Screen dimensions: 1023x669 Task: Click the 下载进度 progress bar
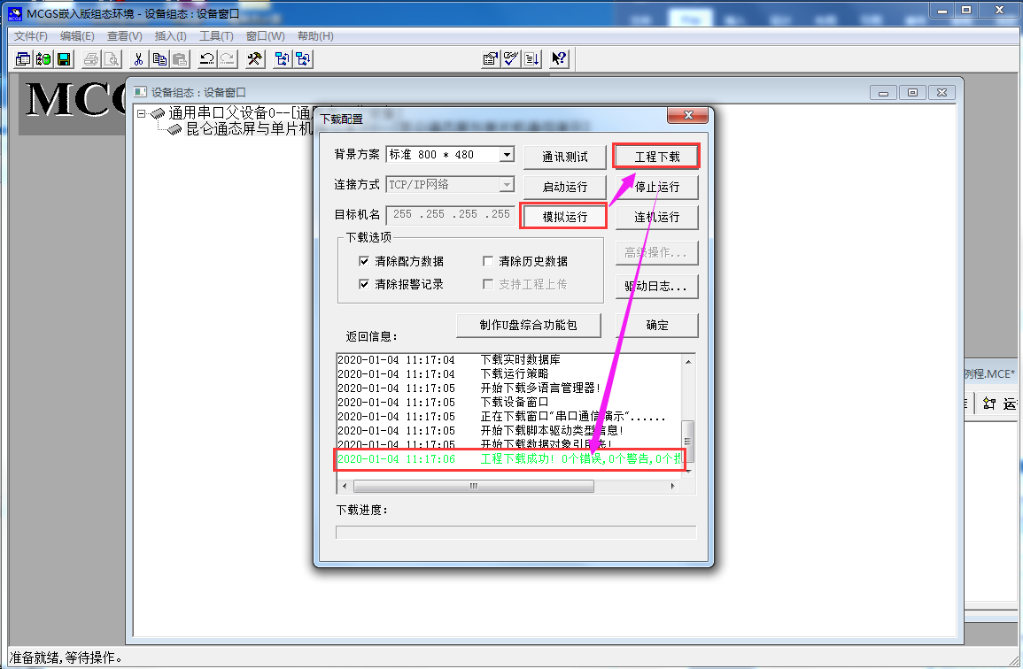click(516, 533)
